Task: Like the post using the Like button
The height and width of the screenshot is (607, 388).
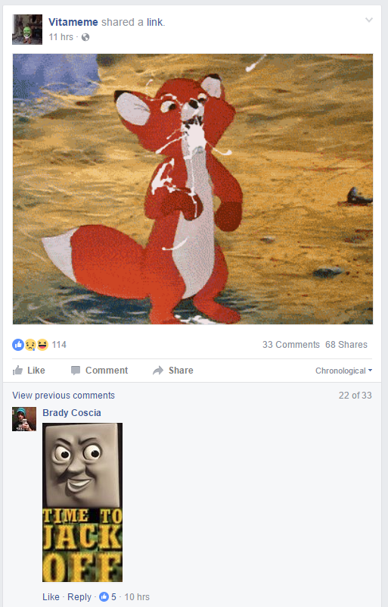Action: point(29,371)
